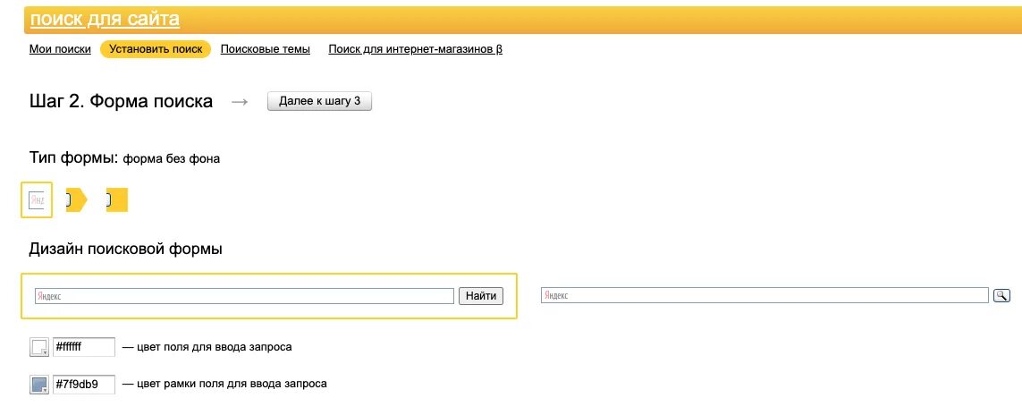The height and width of the screenshot is (415, 1022).
Task: Select search form design with "Найти" button
Action: tap(269, 296)
